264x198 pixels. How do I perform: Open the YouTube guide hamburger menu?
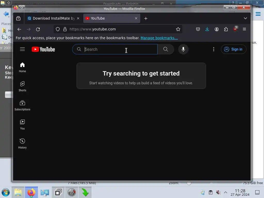pyautogui.click(x=22, y=49)
